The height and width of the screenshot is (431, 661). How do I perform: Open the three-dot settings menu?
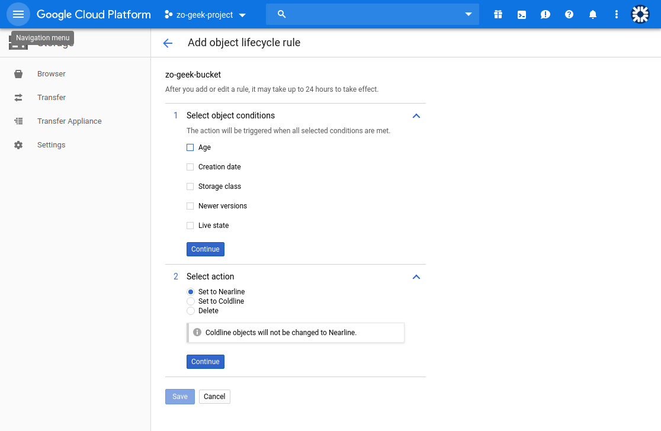click(617, 14)
